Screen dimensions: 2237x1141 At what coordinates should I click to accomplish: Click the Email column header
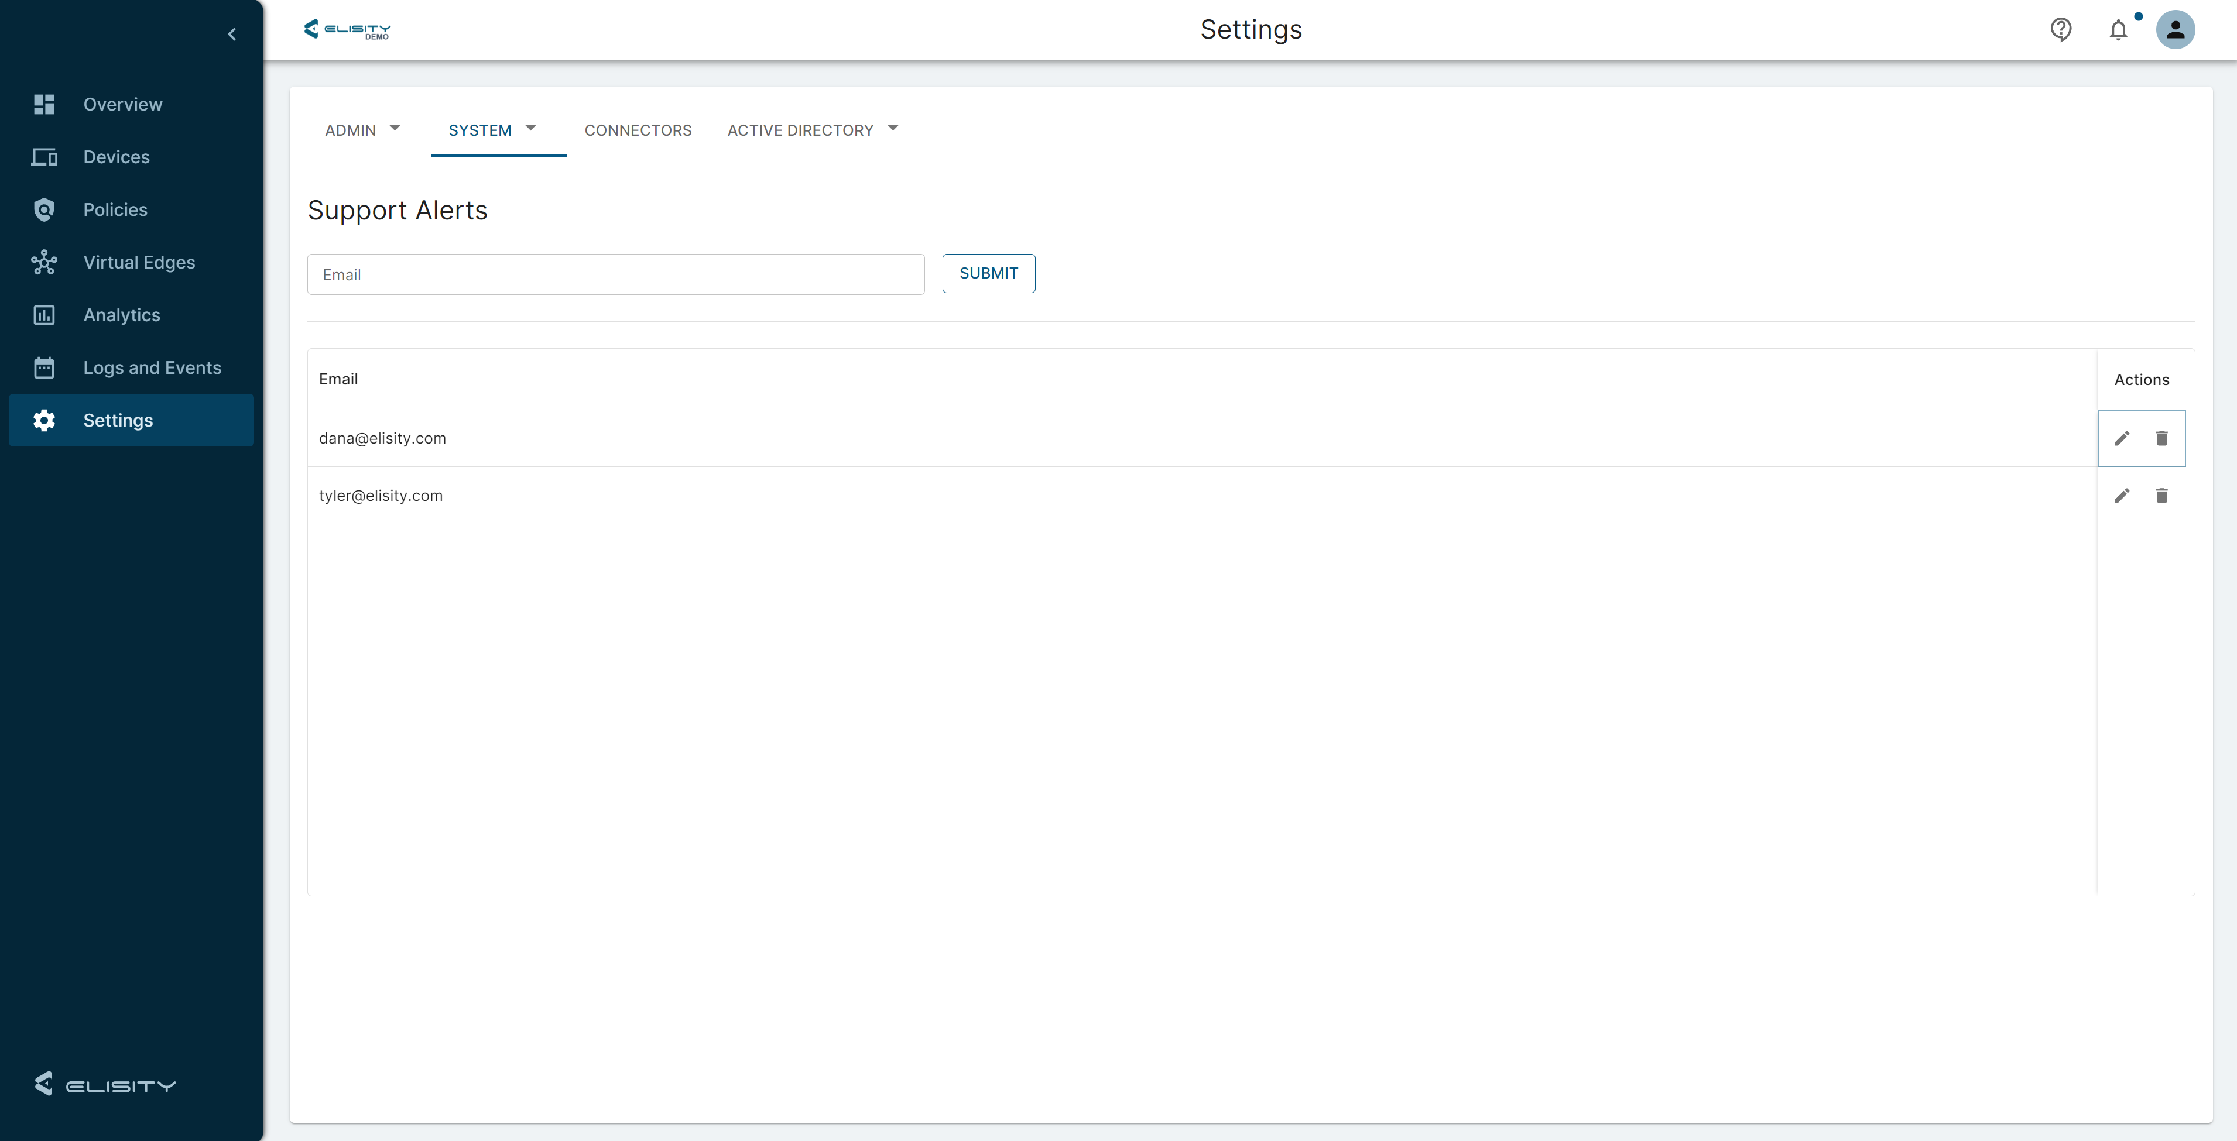pyautogui.click(x=338, y=379)
